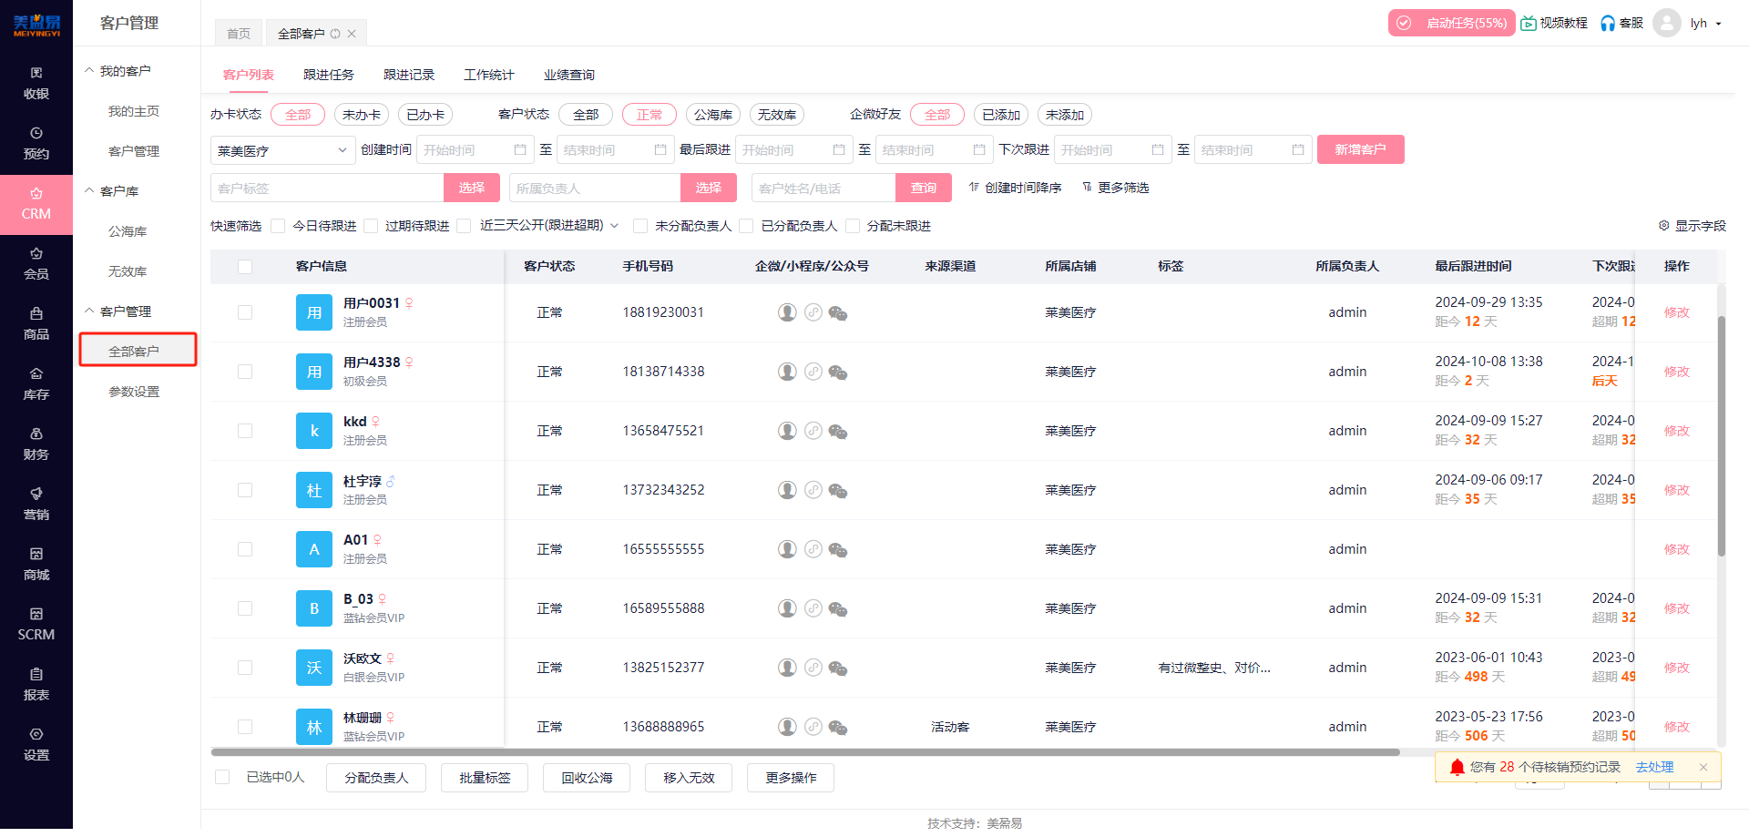This screenshot has width=1749, height=837.
Task: Check the 未分配负责人 checkbox
Action: coord(640,225)
